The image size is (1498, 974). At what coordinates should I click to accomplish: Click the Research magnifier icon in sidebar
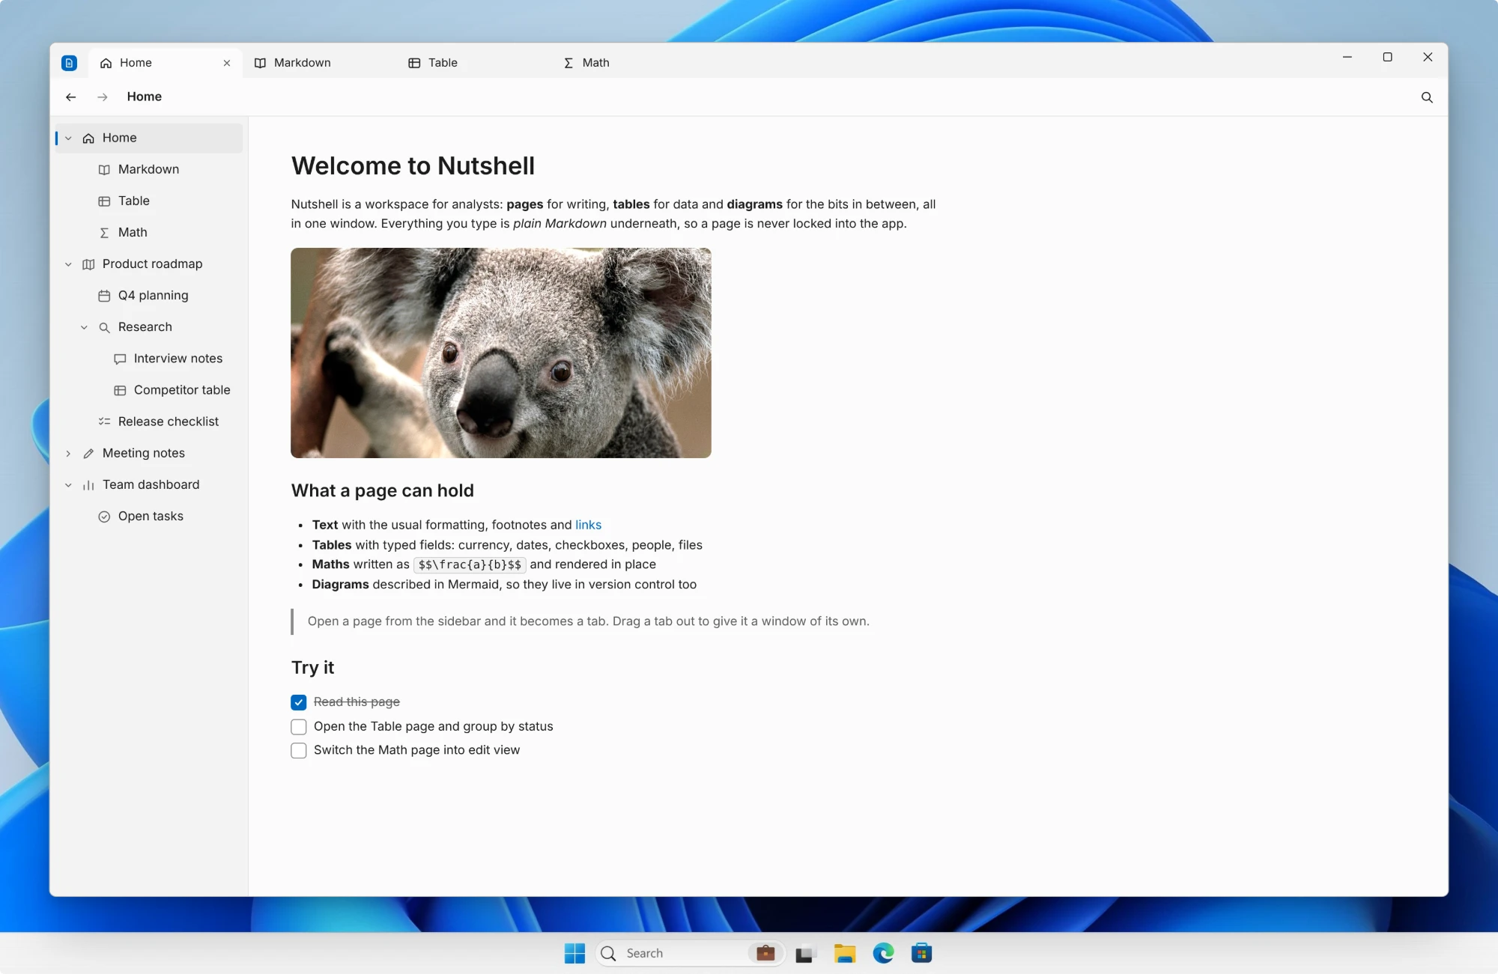(x=104, y=327)
